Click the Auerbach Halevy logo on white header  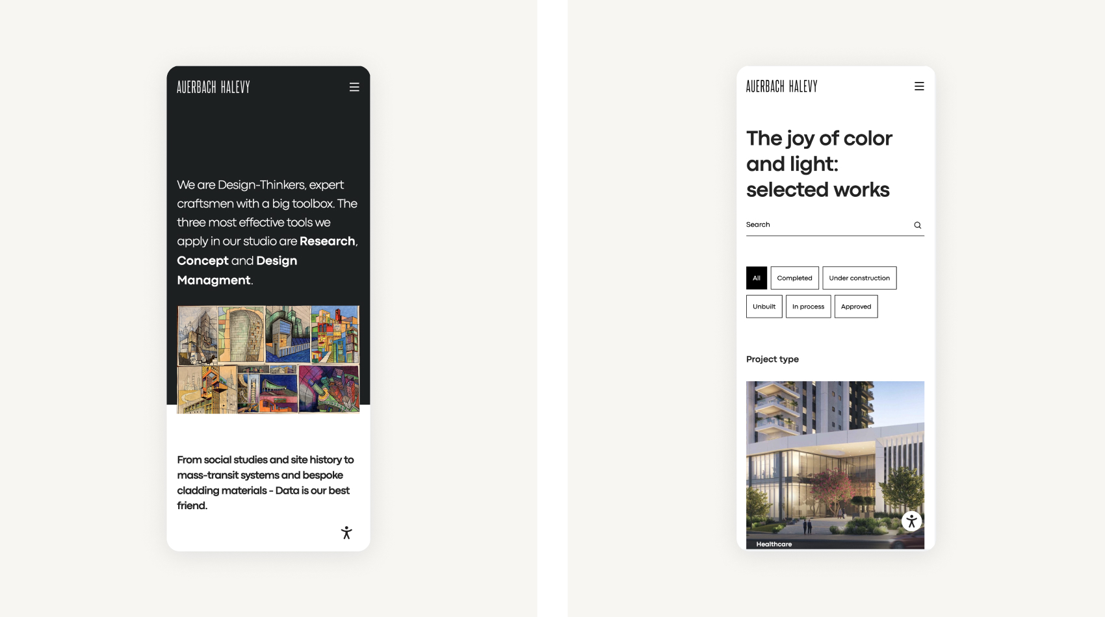coord(781,86)
